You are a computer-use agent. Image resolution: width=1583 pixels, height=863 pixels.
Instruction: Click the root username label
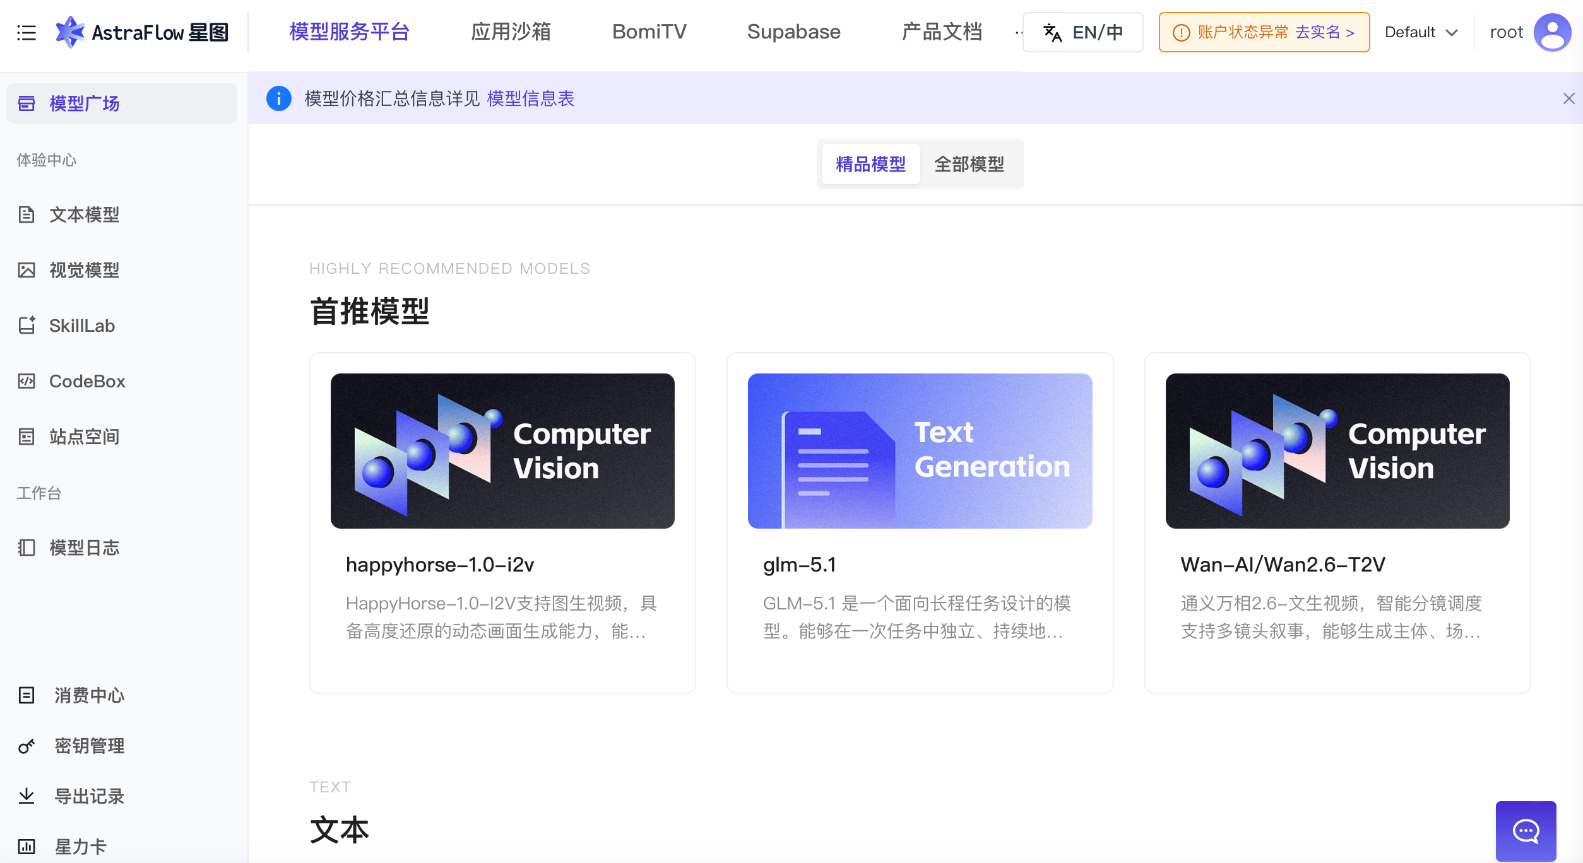[x=1506, y=32]
